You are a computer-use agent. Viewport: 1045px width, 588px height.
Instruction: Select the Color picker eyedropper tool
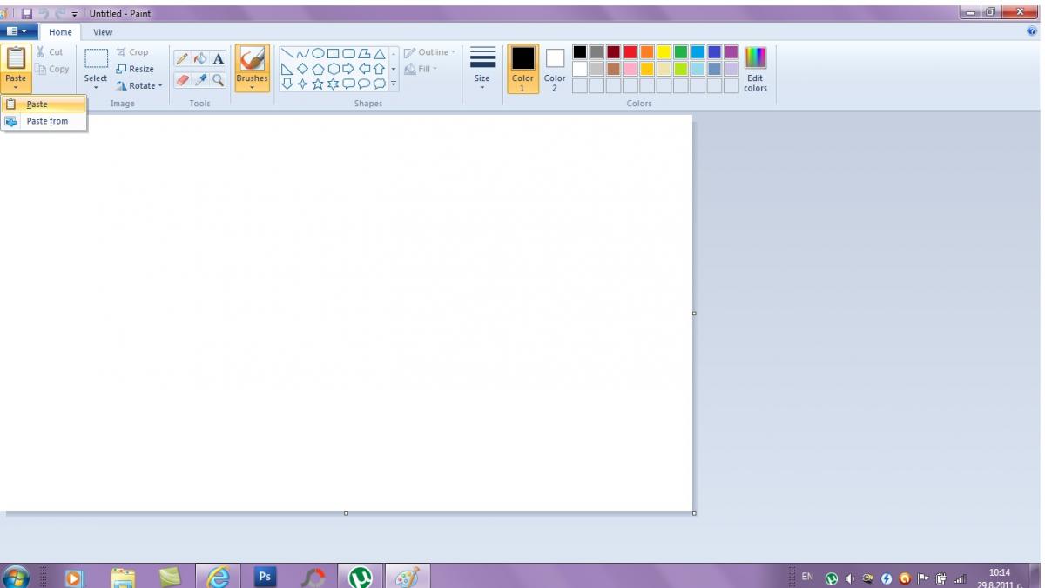[200, 79]
